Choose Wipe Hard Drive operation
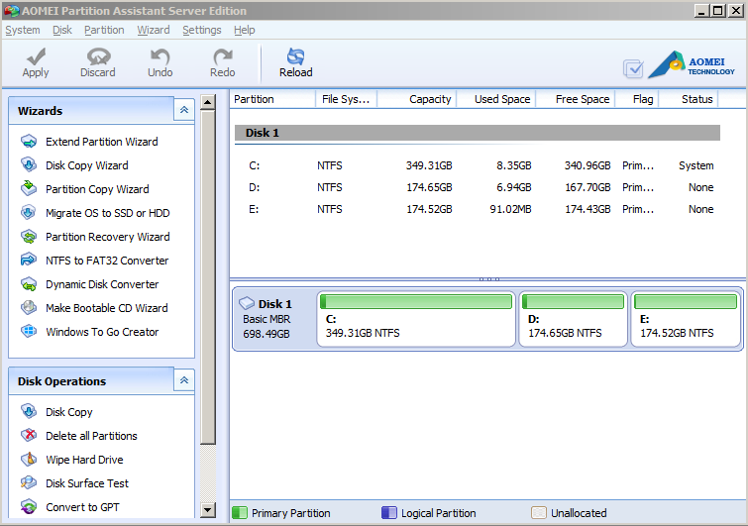The height and width of the screenshot is (526, 748). pos(84,460)
